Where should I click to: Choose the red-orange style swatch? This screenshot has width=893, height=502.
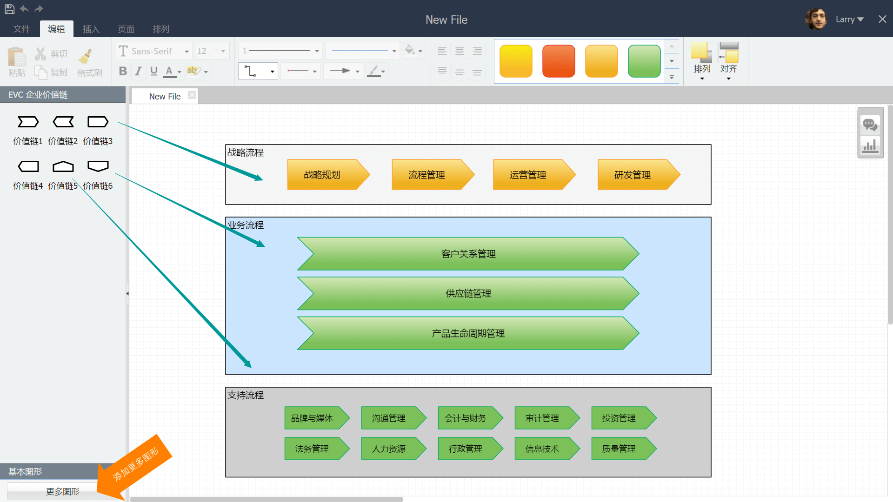coord(559,61)
